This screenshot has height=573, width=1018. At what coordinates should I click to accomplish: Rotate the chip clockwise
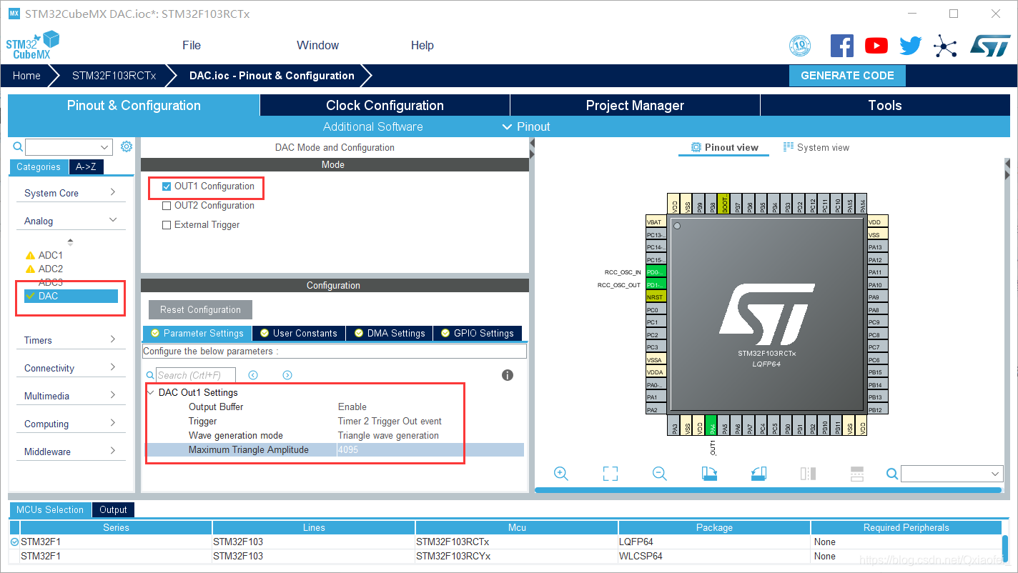tap(709, 474)
